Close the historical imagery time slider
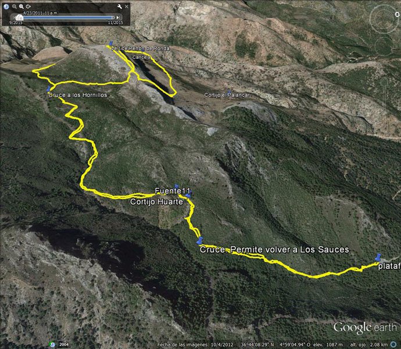Viewport: 401px width, 349px height. pos(127,6)
